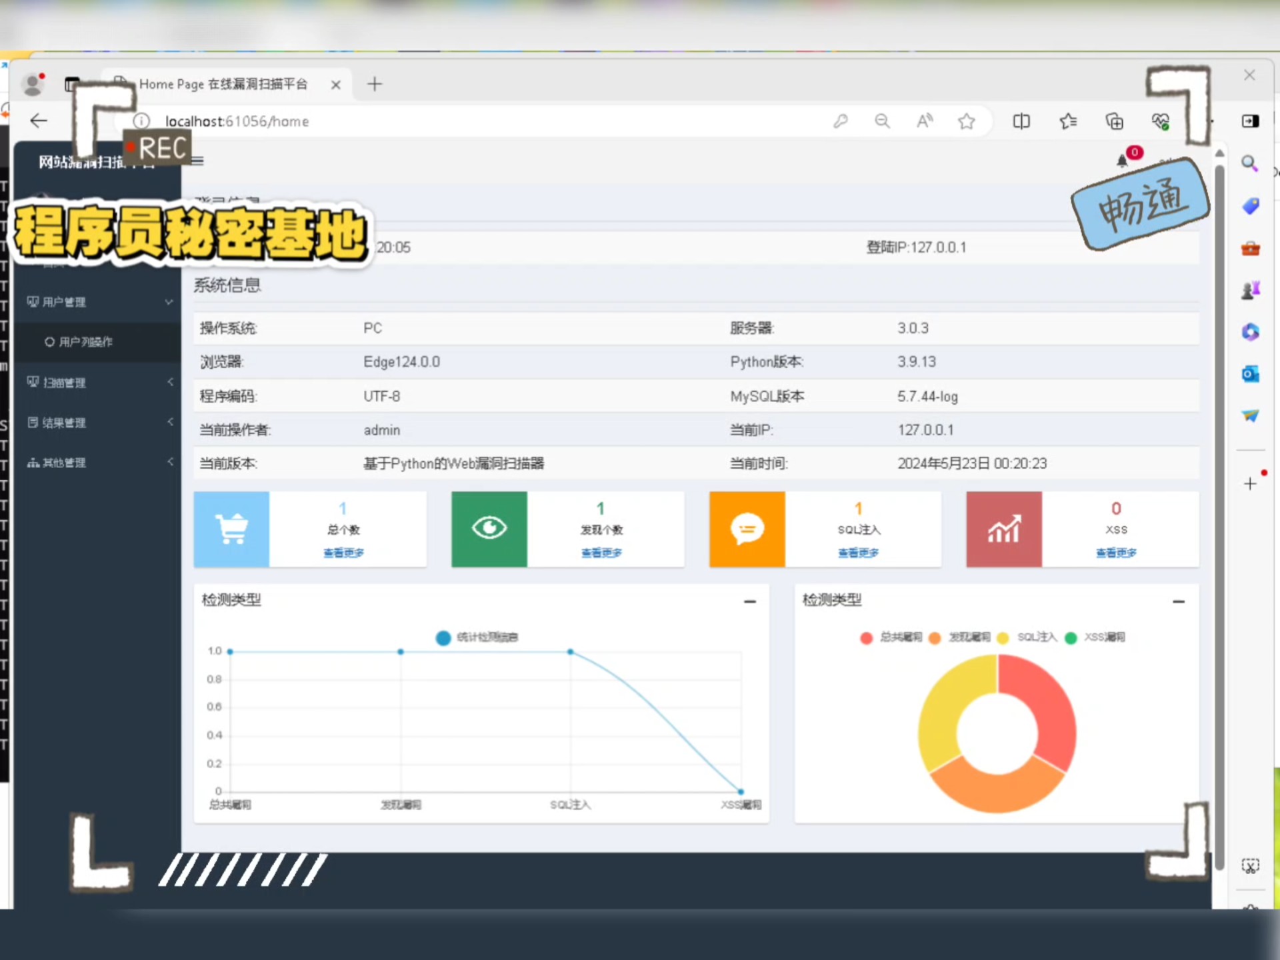Click the games icon in the sidebar

click(1250, 289)
